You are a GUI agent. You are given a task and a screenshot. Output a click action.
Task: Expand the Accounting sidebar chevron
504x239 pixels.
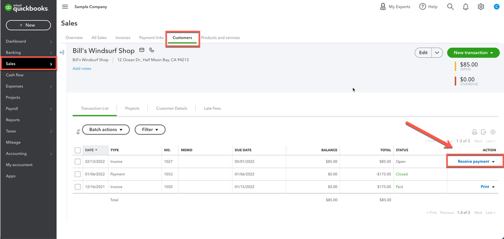coord(51,154)
